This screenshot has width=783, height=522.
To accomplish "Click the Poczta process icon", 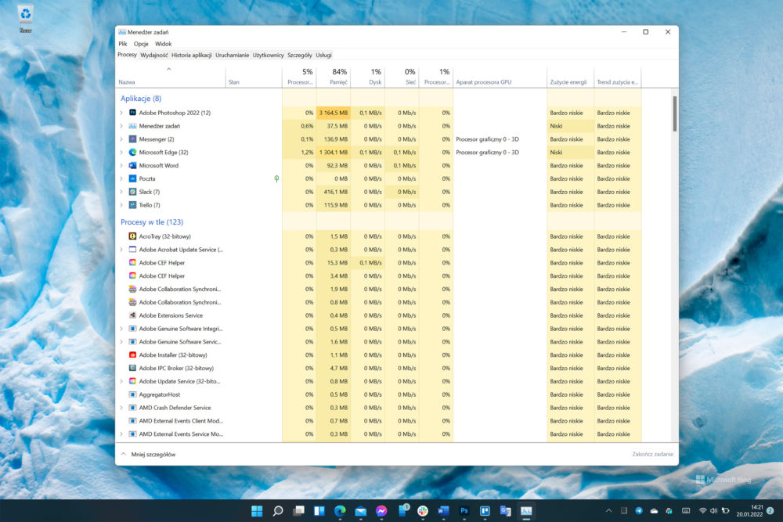I will [x=132, y=178].
